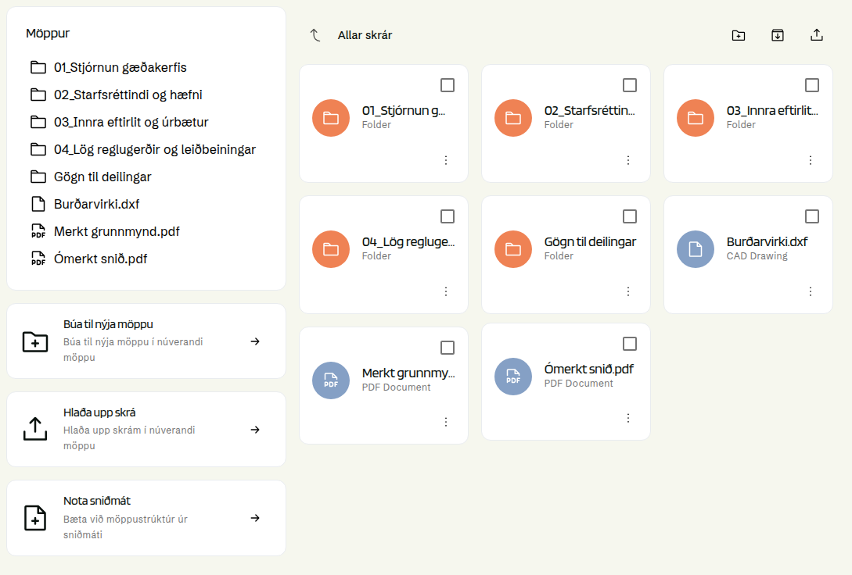852x575 pixels.
Task: Open the three-dot menu for 03_Innra eftirlit
Action: (x=811, y=160)
